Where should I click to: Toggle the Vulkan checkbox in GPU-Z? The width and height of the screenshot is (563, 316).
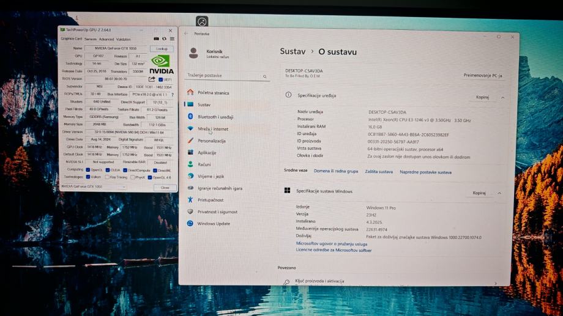click(x=88, y=177)
